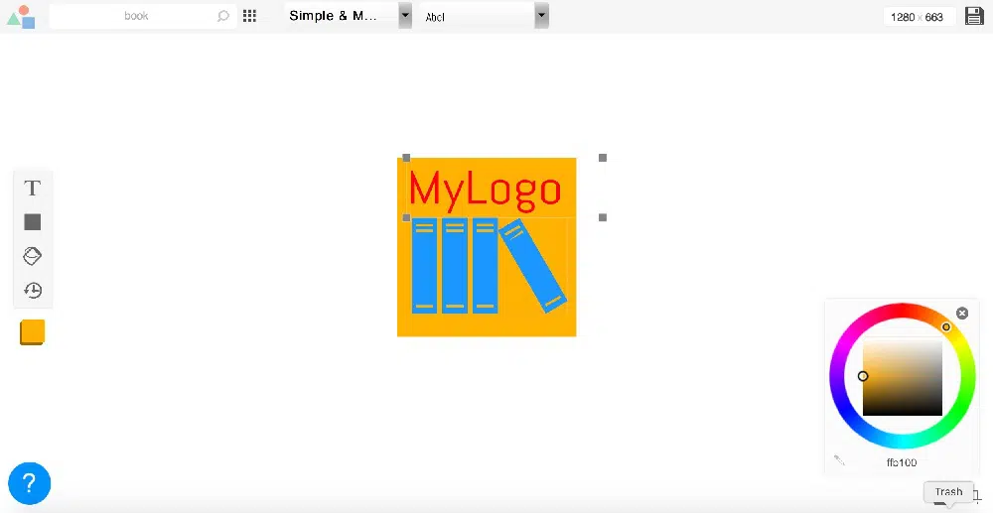The height and width of the screenshot is (513, 993).
Task: Click the 'book' search field
Action: coord(136,16)
